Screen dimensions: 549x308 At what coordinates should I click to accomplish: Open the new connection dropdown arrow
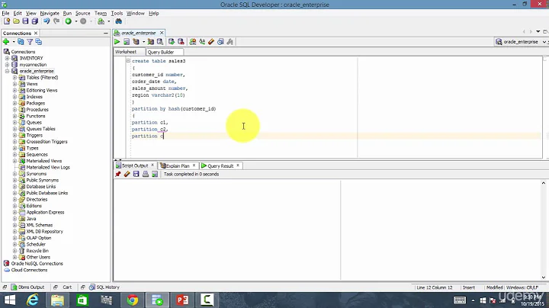[x=13, y=42]
